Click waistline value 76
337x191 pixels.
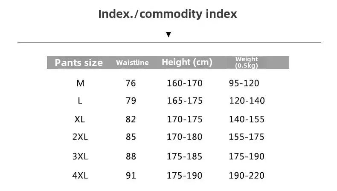click(x=131, y=83)
